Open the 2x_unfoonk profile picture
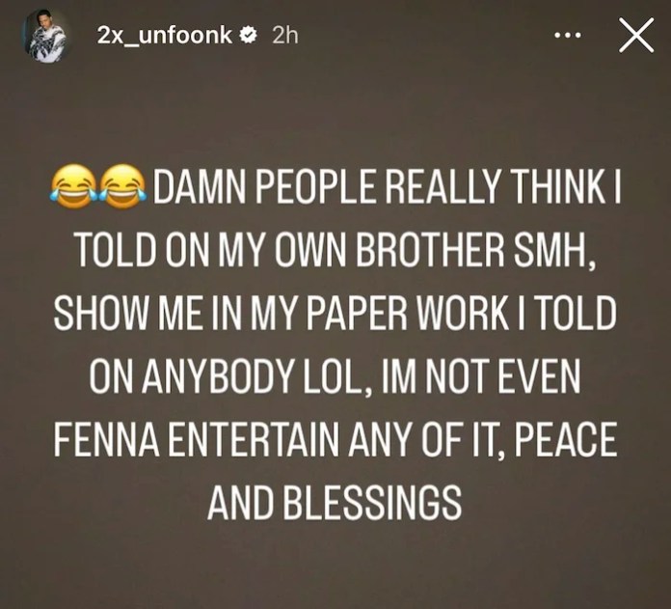671x609 pixels. [43, 38]
